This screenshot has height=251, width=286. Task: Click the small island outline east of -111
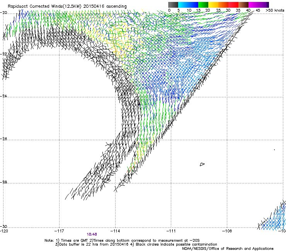click(202, 164)
